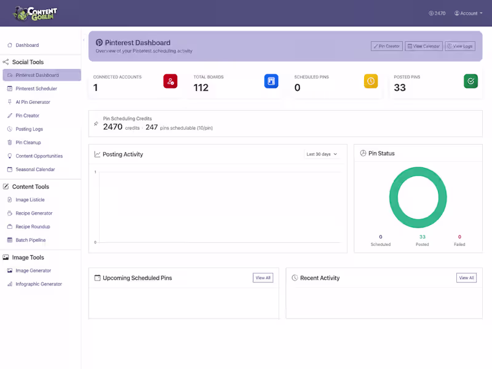
Task: Collapse the sidebar with the chevron
Action: 84,40
